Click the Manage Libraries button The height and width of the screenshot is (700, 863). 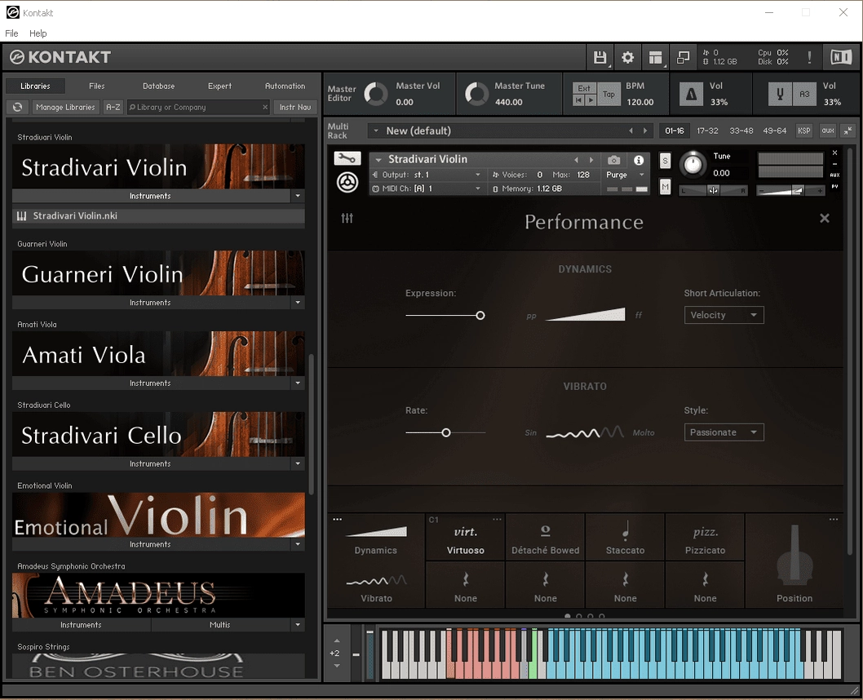click(65, 107)
